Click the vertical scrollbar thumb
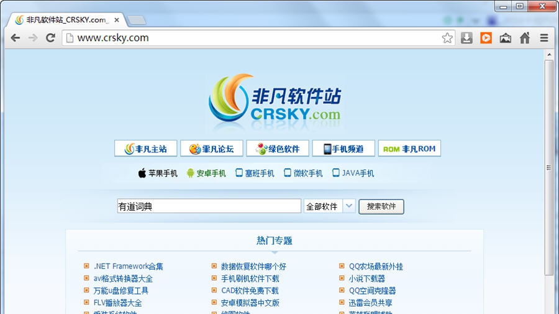The image size is (559, 314). [549, 167]
